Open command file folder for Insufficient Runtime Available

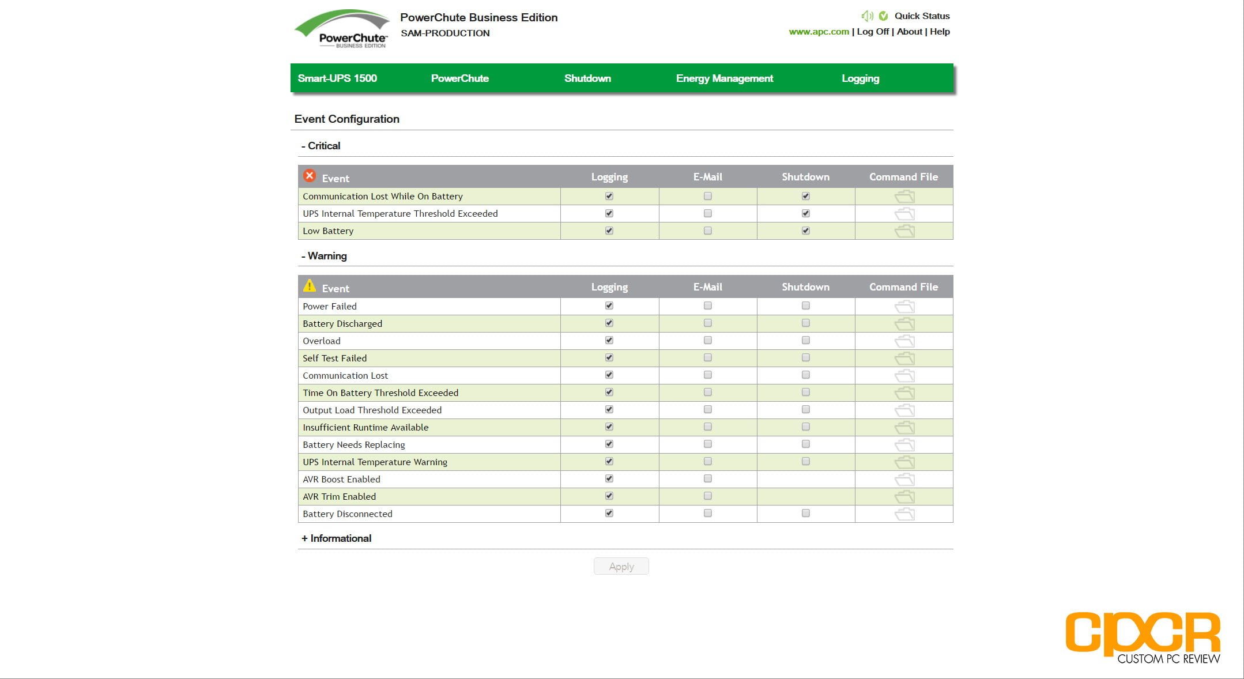pyautogui.click(x=904, y=428)
